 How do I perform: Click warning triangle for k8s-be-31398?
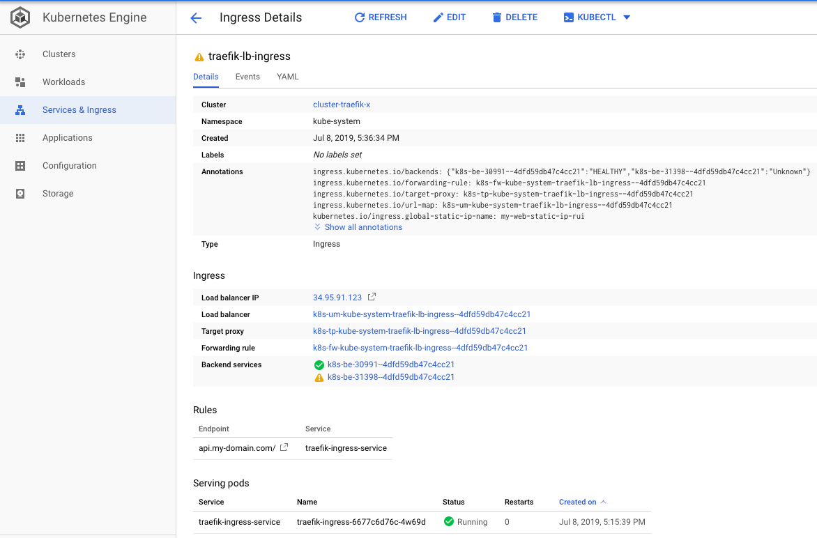point(319,378)
